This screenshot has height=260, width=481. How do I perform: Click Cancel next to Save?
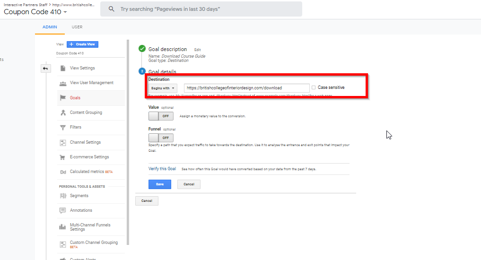pos(189,184)
